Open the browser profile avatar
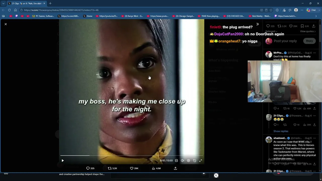Viewport: 322px width, 181px height. click(296, 10)
